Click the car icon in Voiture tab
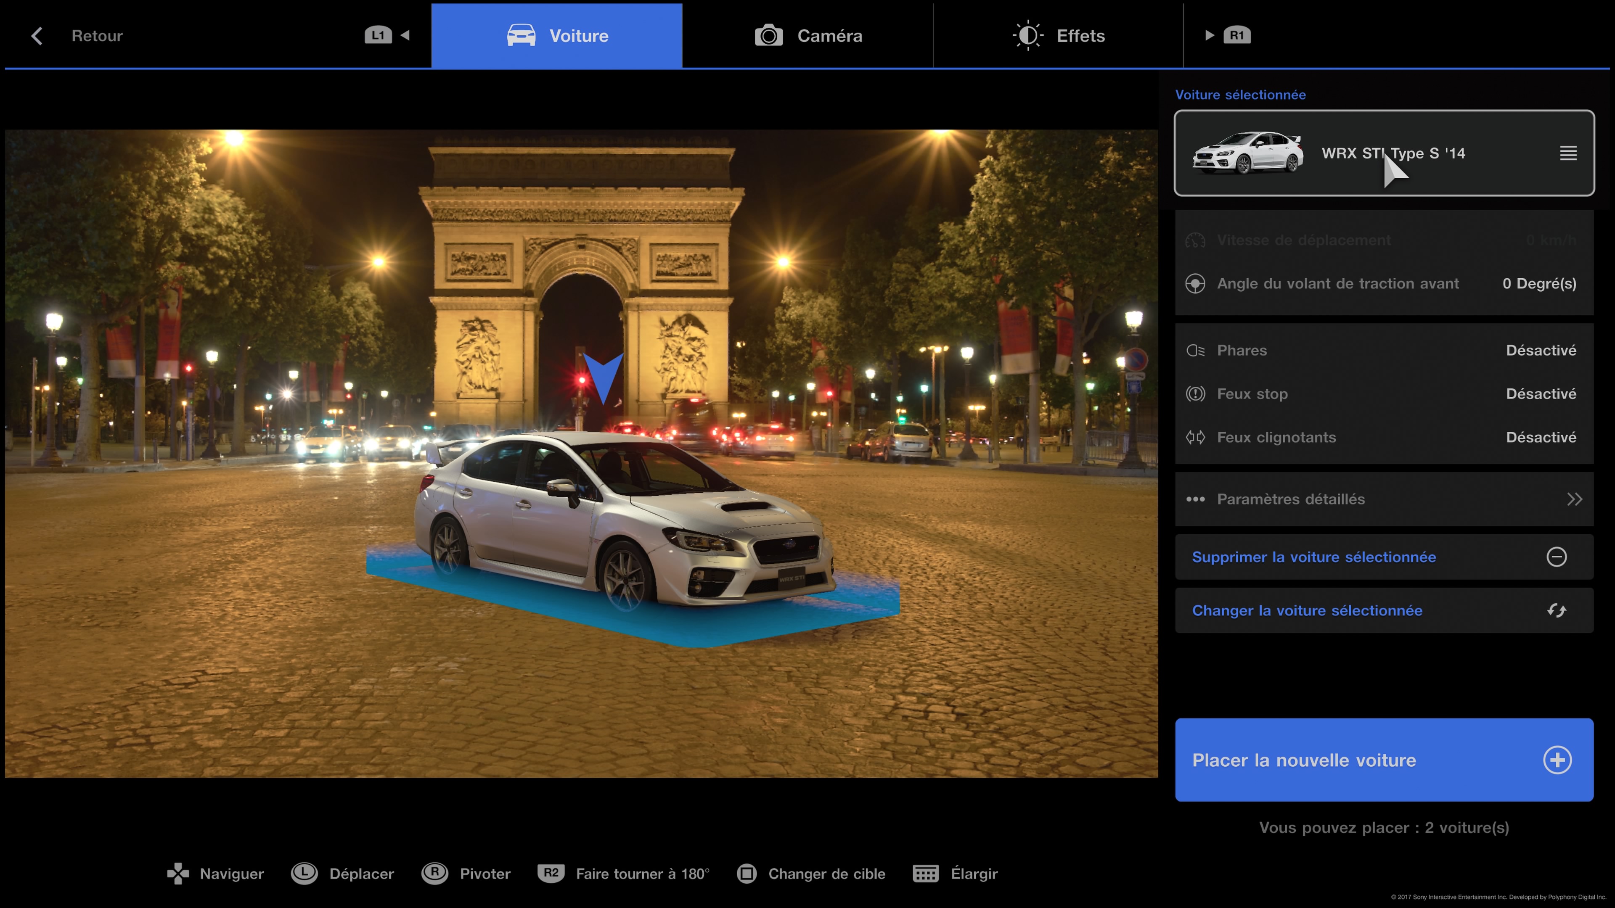1615x908 pixels. pyautogui.click(x=521, y=36)
